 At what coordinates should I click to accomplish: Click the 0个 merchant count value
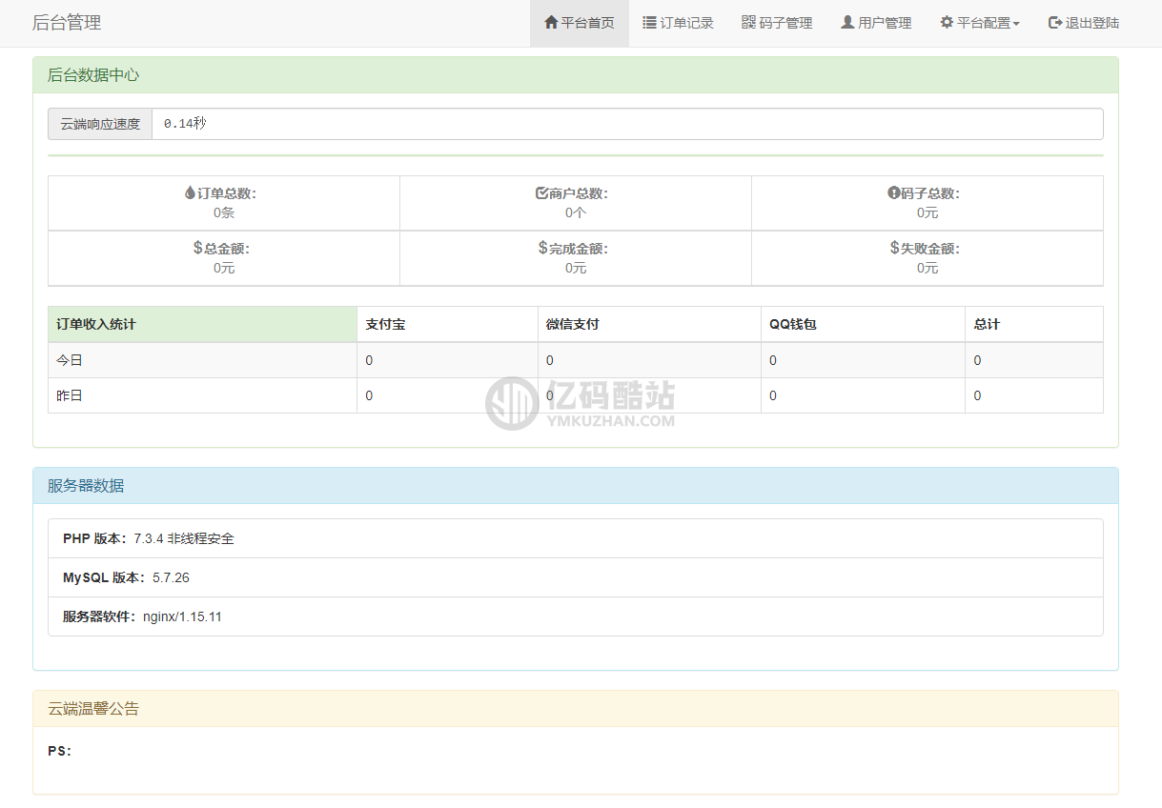point(576,212)
